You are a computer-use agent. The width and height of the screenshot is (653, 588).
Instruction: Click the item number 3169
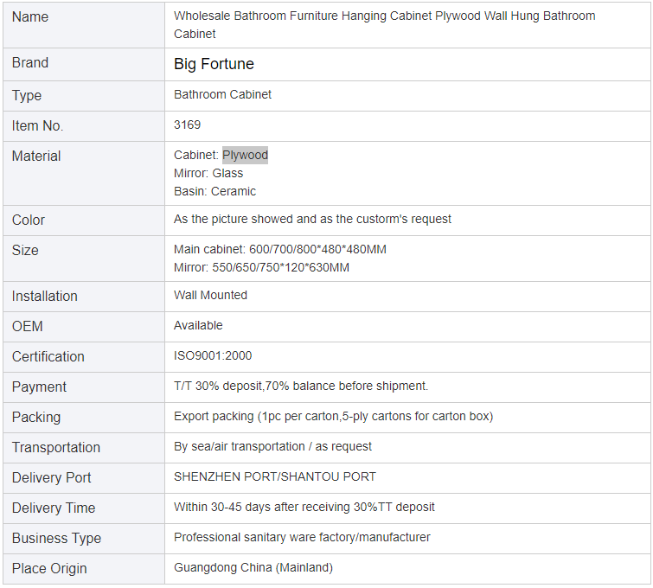(x=187, y=125)
